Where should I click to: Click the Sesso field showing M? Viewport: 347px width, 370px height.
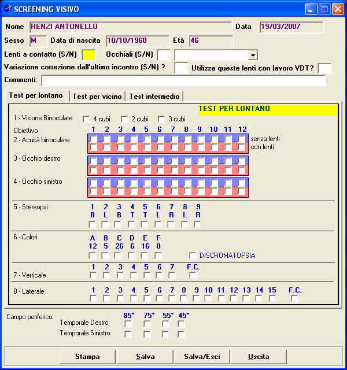click(38, 41)
